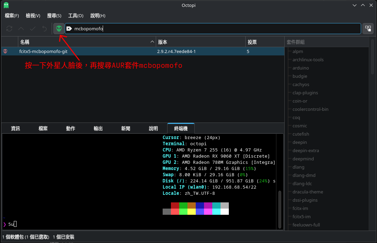Switch to the 終端機 tab
The height and width of the screenshot is (243, 377).
pos(181,128)
